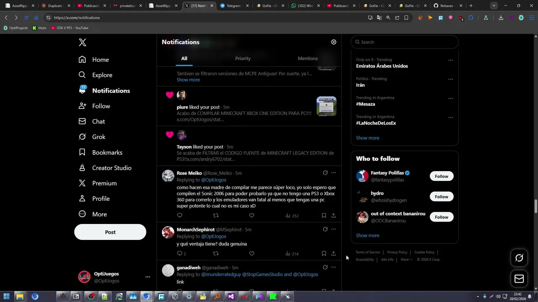
Task: Click the Post button
Action: pyautogui.click(x=110, y=232)
